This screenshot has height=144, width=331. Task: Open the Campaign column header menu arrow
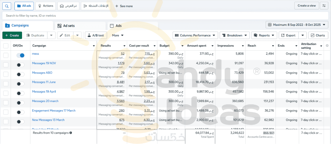coord(94,46)
